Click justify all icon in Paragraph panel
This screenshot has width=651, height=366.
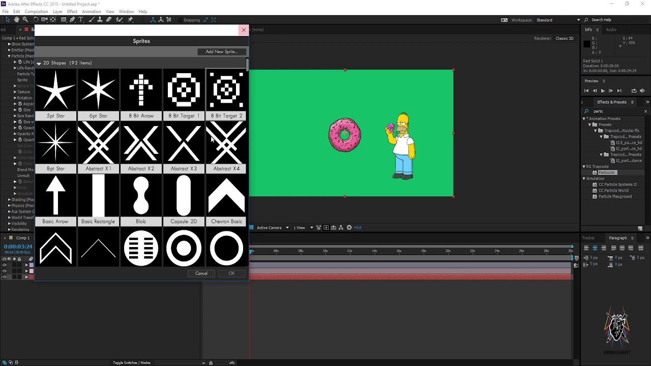coord(640,248)
